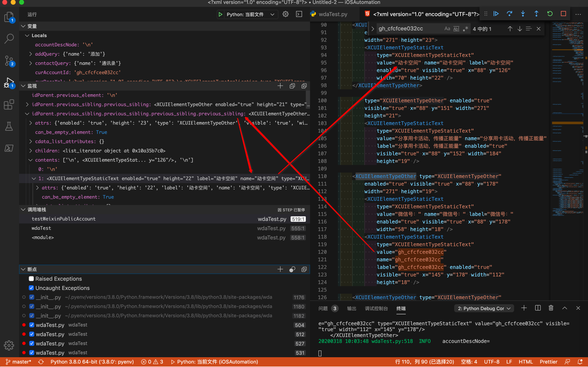Image resolution: width=588 pixels, height=367 pixels.
Task: Switch to the 输出 panel tab
Action: point(351,308)
